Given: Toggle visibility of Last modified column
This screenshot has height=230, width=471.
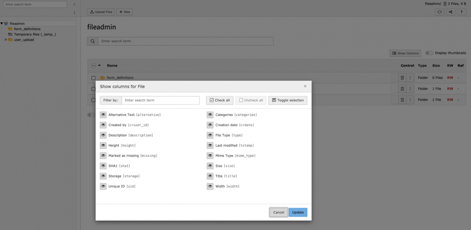Looking at the screenshot, I should (x=210, y=145).
